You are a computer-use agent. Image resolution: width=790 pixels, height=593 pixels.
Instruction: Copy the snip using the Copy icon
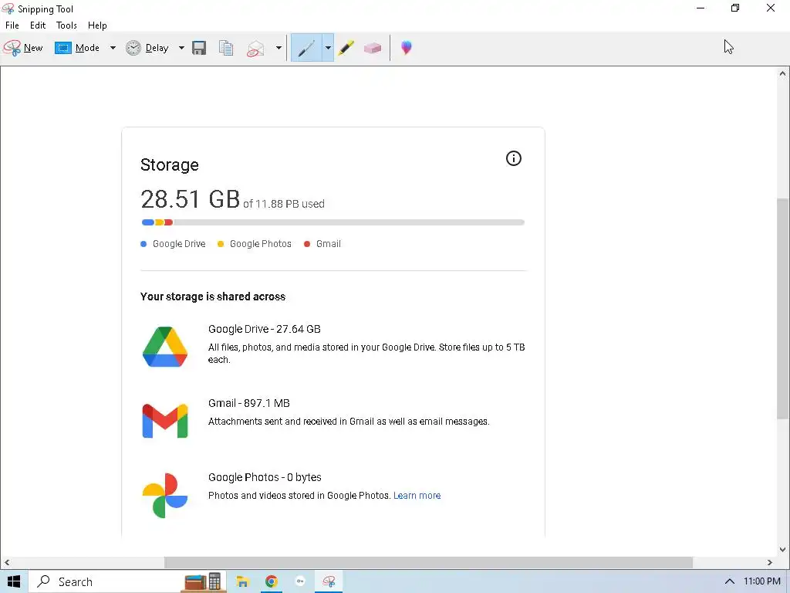click(x=226, y=48)
